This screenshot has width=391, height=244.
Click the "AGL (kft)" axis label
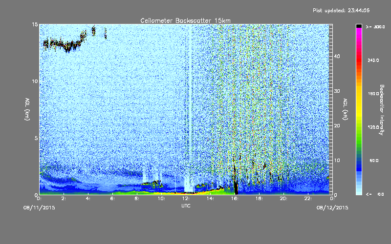[345, 109]
